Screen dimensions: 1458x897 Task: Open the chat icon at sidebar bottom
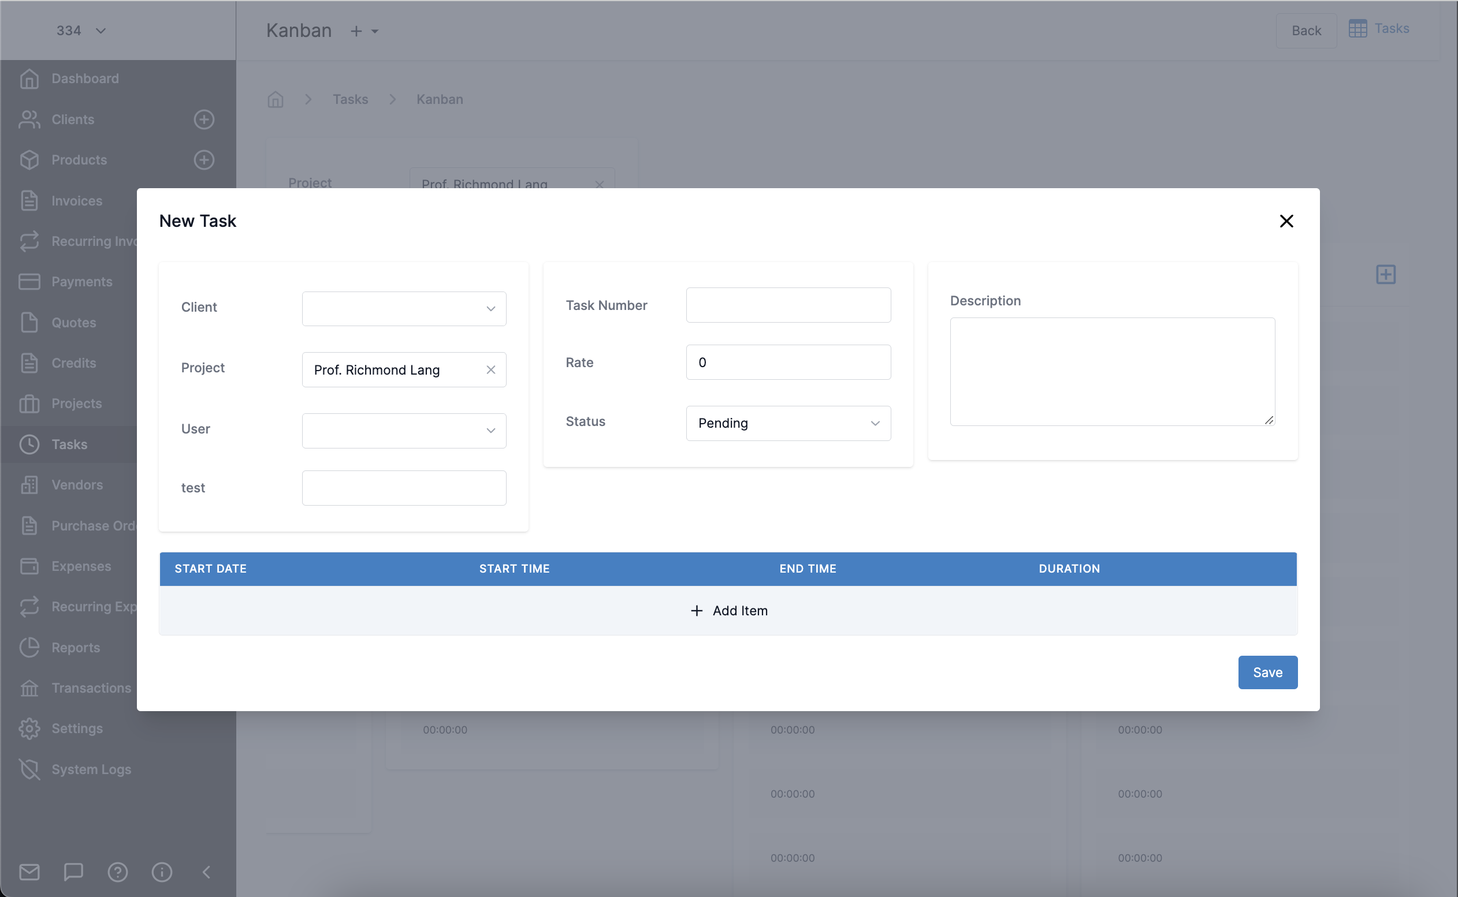click(x=73, y=872)
